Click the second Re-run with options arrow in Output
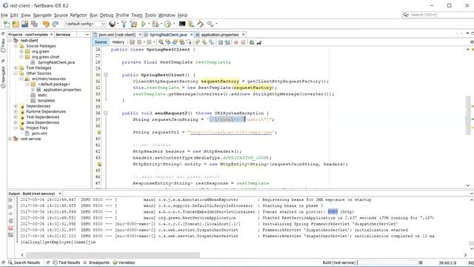Image resolution: width=474 pixels, height=267 pixels. point(10,207)
